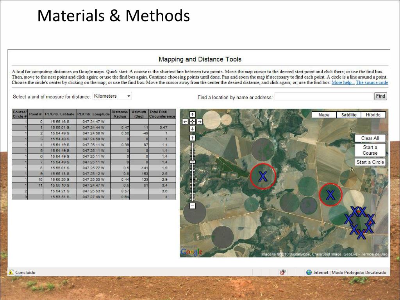Select the longitude cell 047 24 44 W
This screenshot has width=400, height=300.
point(93,128)
